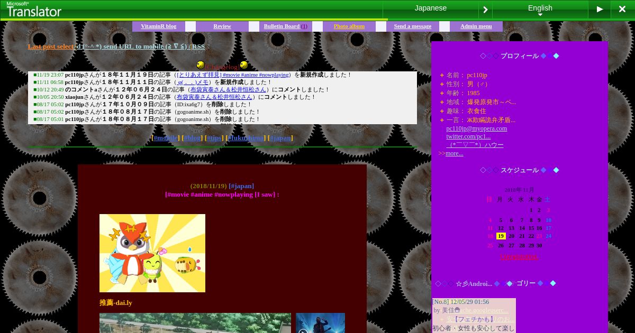Image resolution: width=635 pixels, height=333 pixels.
Task: Click the 年齢: 1985 profile row
Action: click(459, 93)
